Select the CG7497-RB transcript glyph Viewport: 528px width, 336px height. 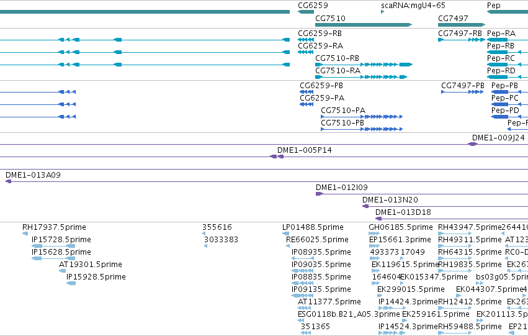(462, 40)
